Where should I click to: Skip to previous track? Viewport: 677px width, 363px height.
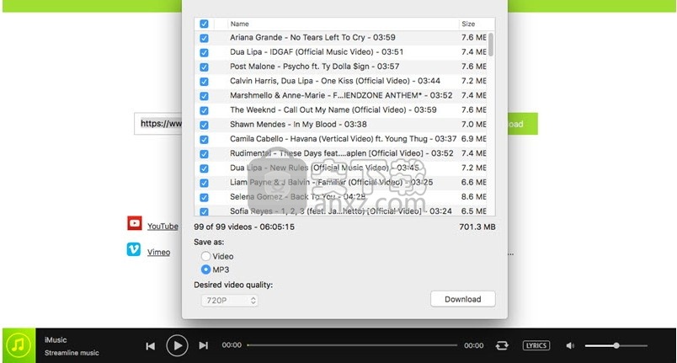[x=150, y=346]
